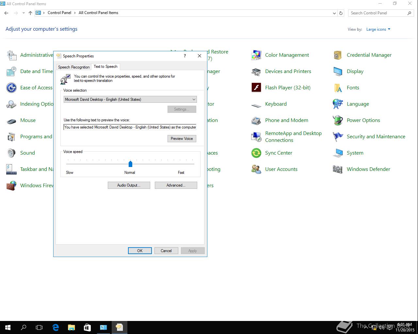
Task: Refresh the Control Panel address bar
Action: pos(341,13)
